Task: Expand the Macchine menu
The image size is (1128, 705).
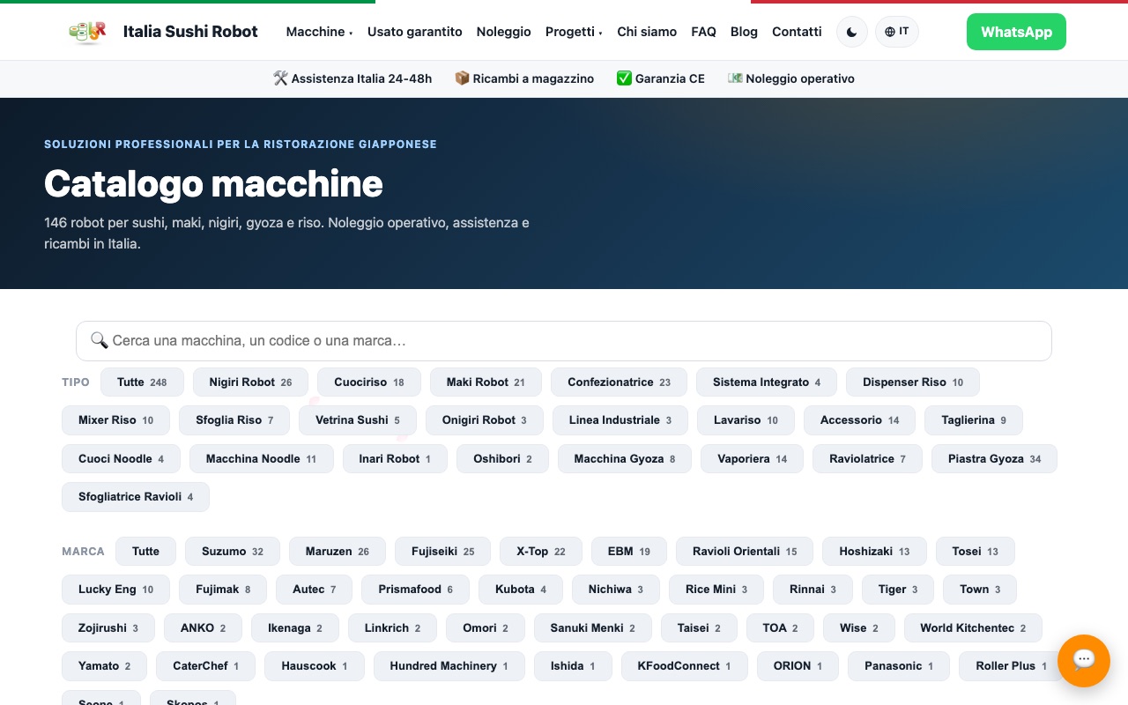Action: (319, 32)
